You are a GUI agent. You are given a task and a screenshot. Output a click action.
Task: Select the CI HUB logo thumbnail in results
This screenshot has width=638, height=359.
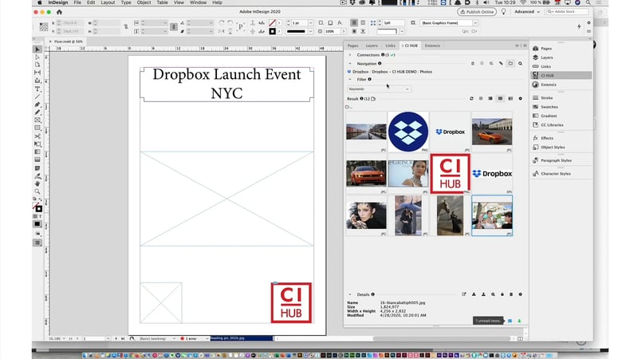450,174
